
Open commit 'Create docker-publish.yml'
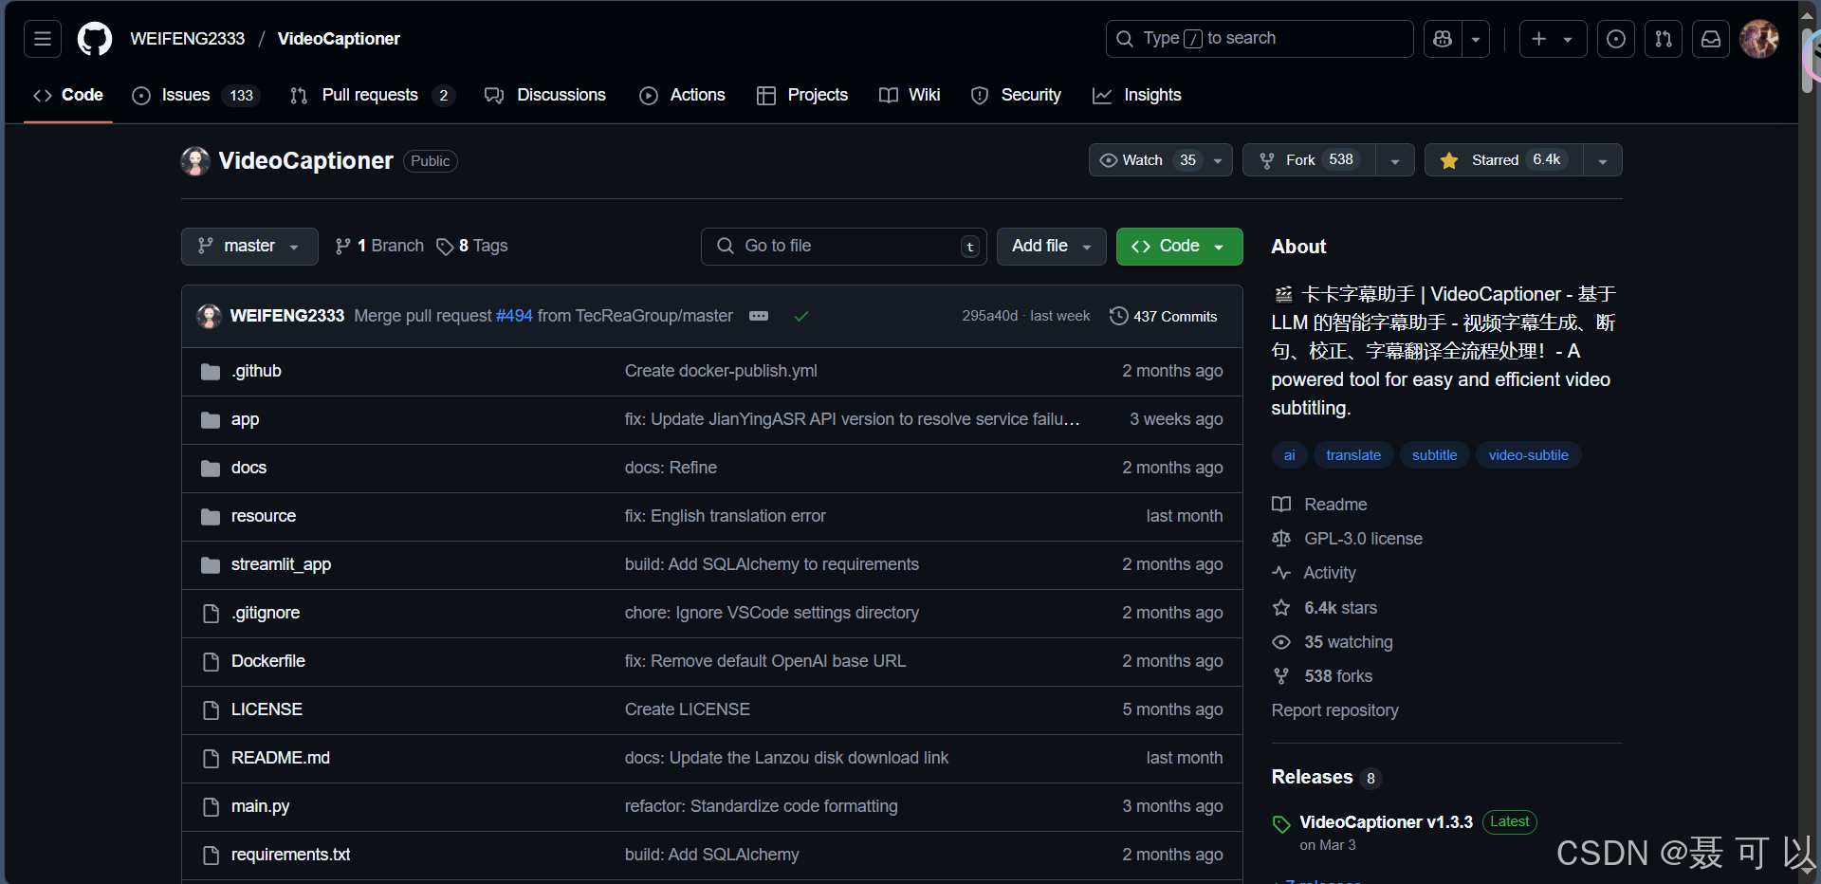pos(721,371)
